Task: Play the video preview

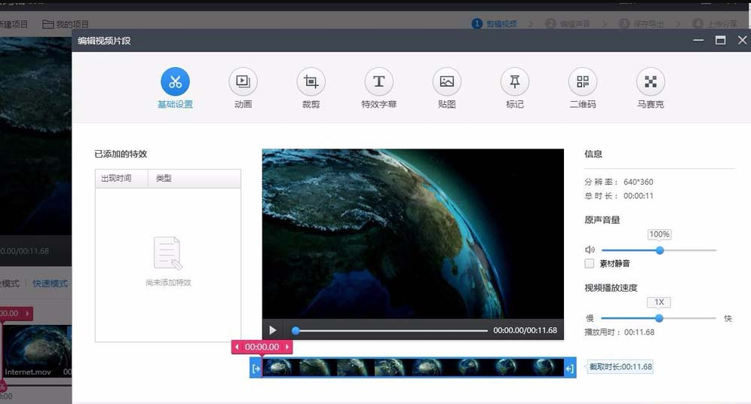Action: point(273,330)
